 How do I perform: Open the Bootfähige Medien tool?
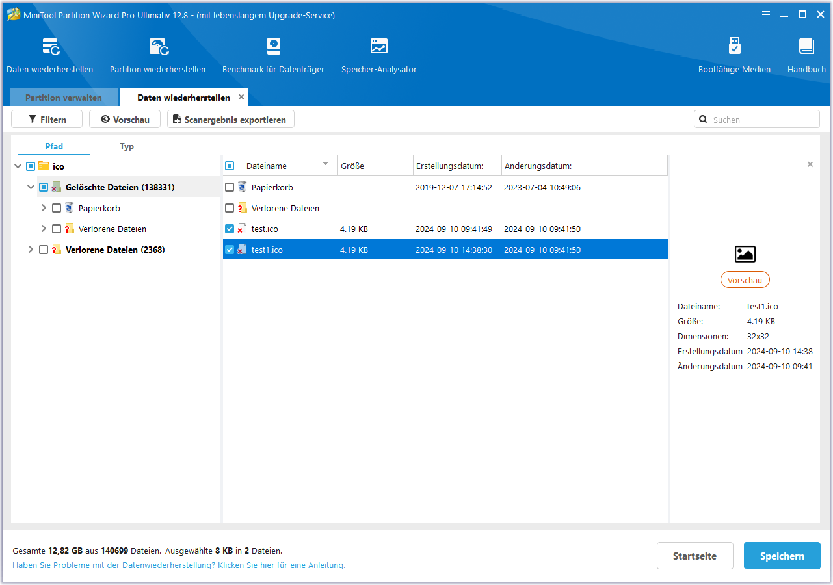[x=735, y=47]
